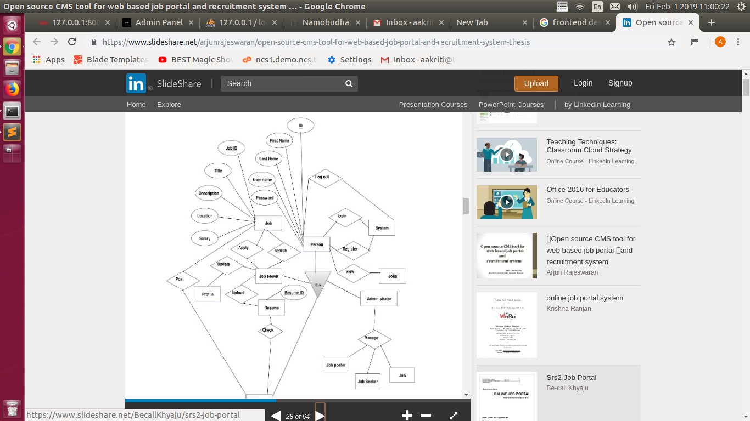Click the Wi-Fi indicator in top bar
Viewport: 750px width, 421px height.
coord(580,7)
